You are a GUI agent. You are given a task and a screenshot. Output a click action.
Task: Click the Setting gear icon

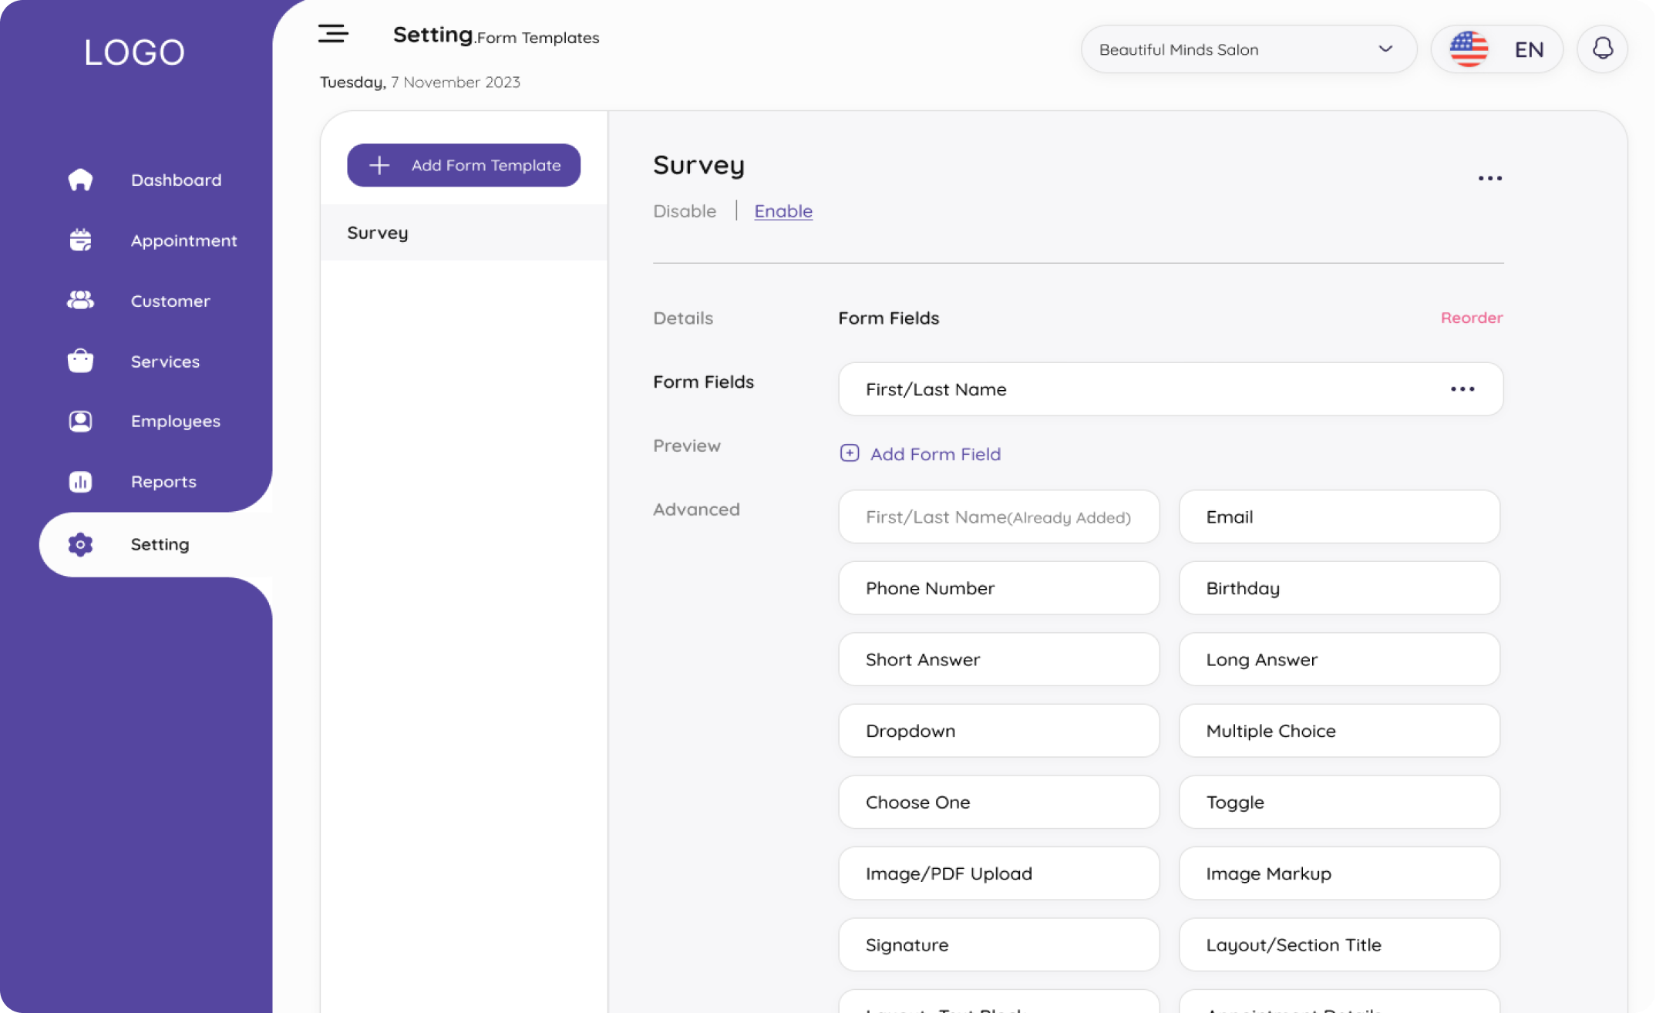(x=80, y=544)
